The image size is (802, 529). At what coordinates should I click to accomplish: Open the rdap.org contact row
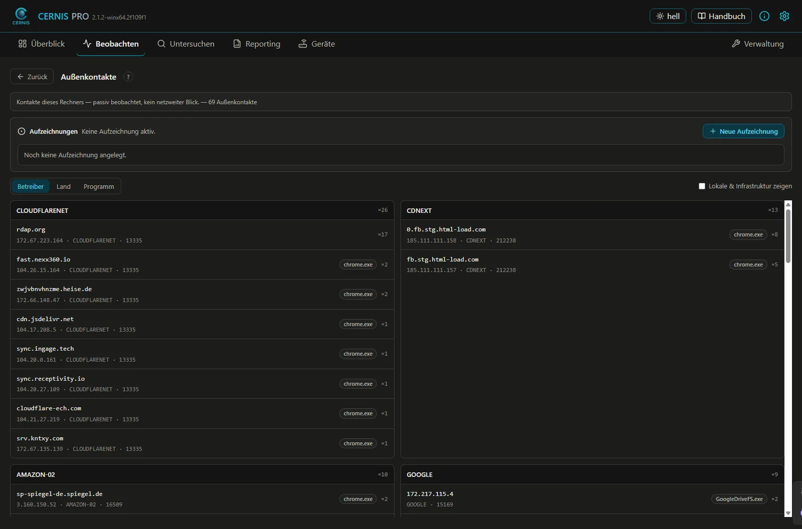[202, 234]
